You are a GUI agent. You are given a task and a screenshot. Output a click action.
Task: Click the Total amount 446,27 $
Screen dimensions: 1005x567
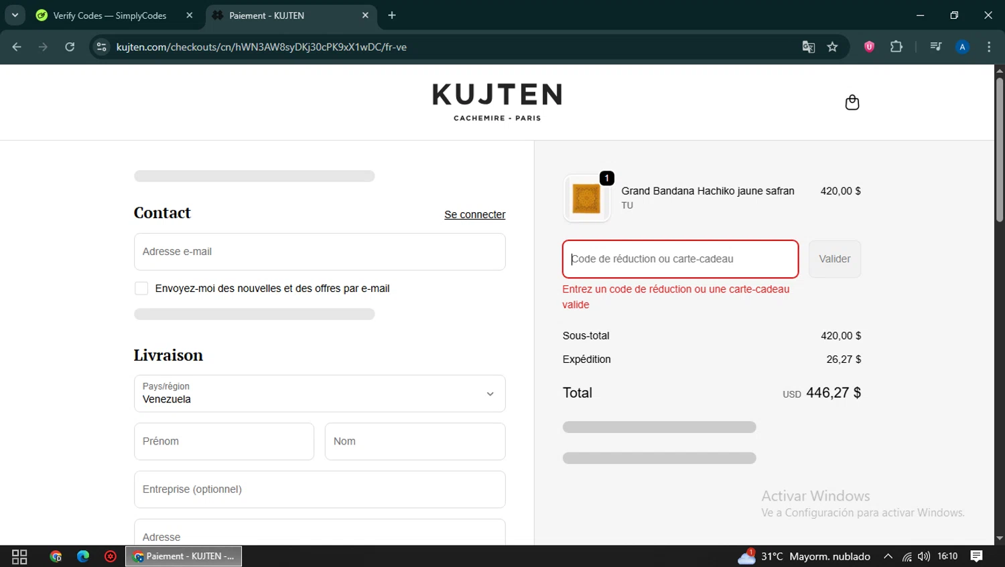point(833,393)
